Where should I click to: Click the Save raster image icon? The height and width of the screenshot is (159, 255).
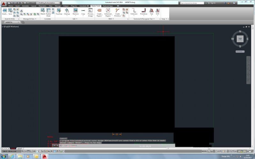[10, 11]
